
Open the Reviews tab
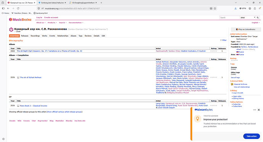tap(88, 36)
